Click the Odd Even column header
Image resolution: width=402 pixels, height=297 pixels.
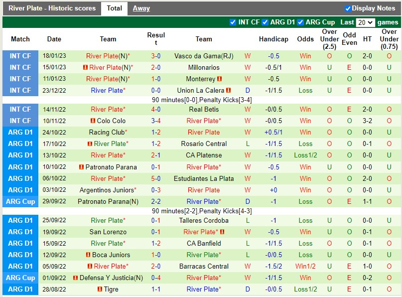[x=349, y=39]
